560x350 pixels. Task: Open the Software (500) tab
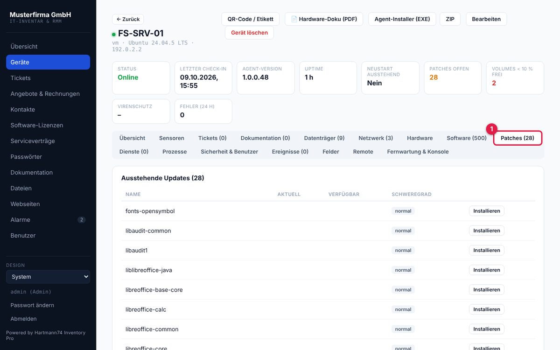pos(467,138)
